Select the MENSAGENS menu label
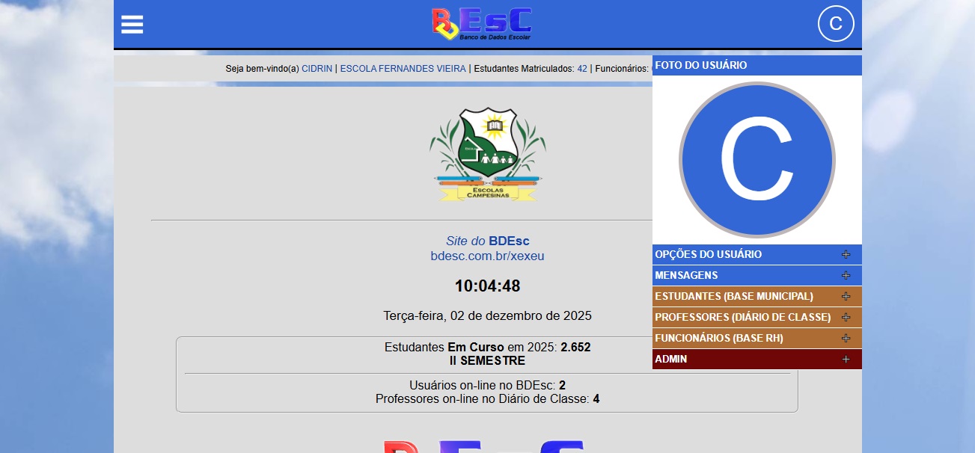The width and height of the screenshot is (975, 453). coord(686,276)
